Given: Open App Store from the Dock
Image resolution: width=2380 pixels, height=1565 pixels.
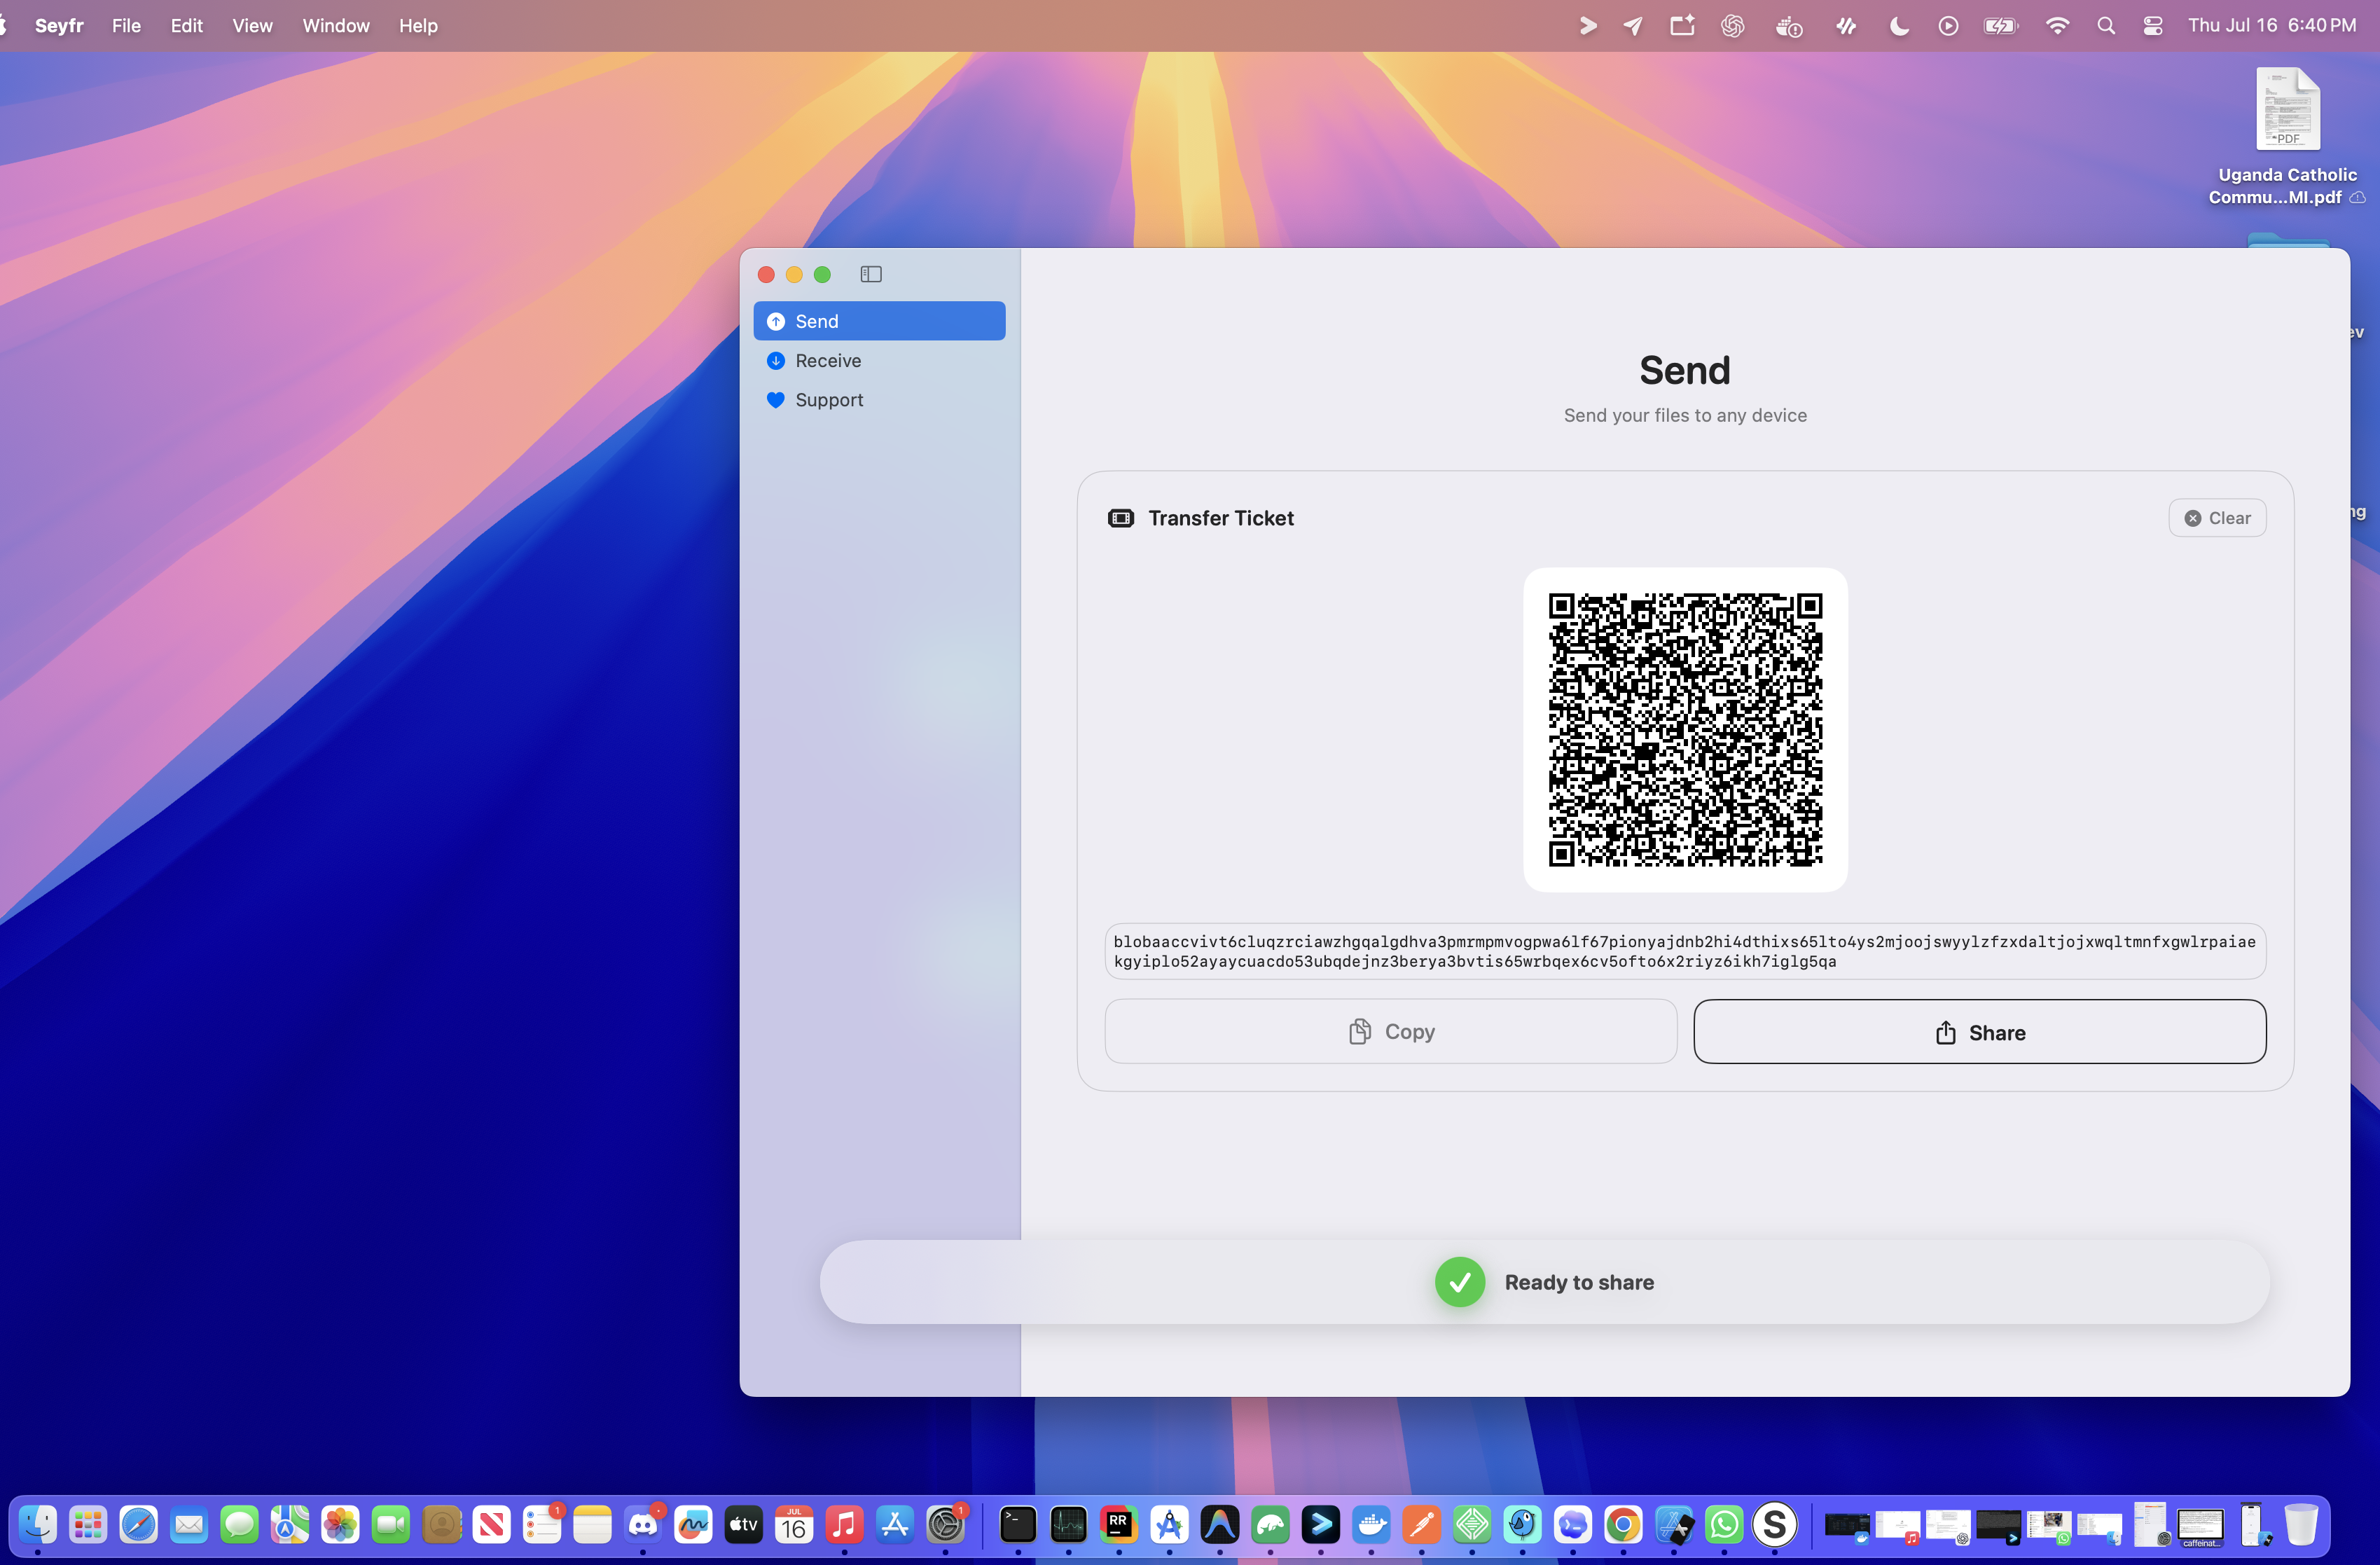Looking at the screenshot, I should pyautogui.click(x=895, y=1524).
